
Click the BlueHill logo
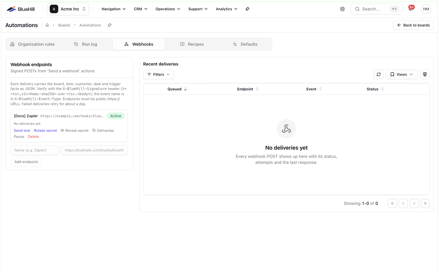coord(20,9)
